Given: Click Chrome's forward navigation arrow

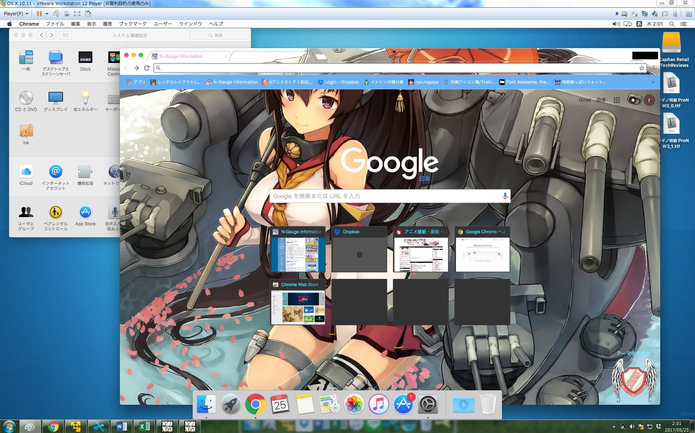Looking at the screenshot, I should coord(137,68).
